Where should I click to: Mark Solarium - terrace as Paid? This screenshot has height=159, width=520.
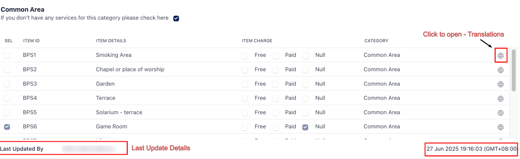[275, 113]
